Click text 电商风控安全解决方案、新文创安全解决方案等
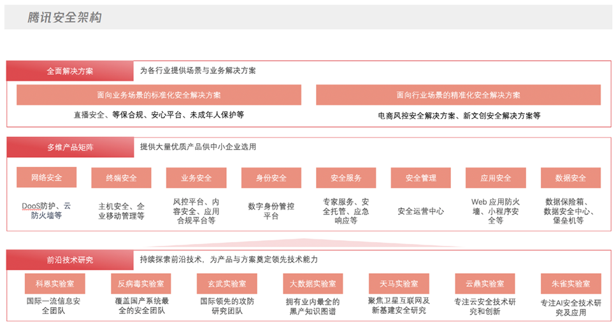616x328 pixels. [459, 115]
